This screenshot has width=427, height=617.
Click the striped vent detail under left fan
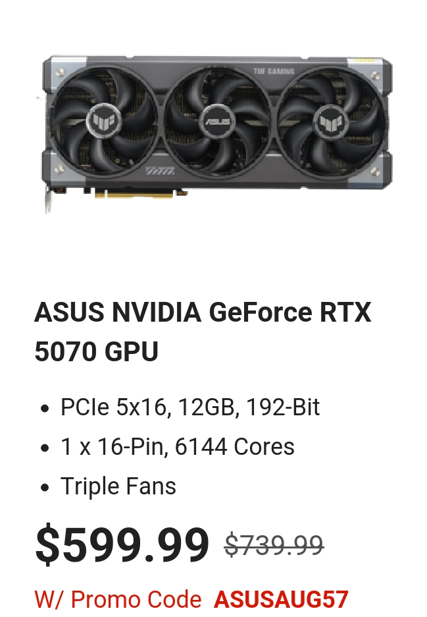pyautogui.click(x=161, y=171)
